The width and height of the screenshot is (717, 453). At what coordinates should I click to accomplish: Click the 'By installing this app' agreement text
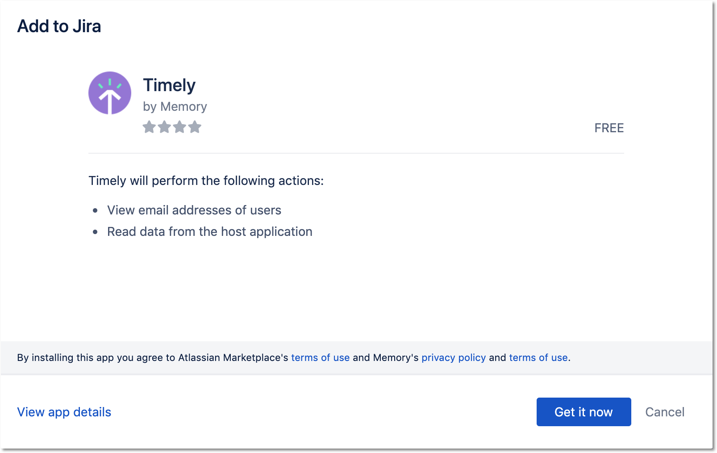pyautogui.click(x=153, y=357)
